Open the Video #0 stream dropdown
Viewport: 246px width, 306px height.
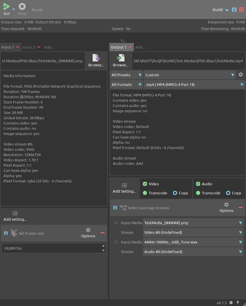(193, 232)
